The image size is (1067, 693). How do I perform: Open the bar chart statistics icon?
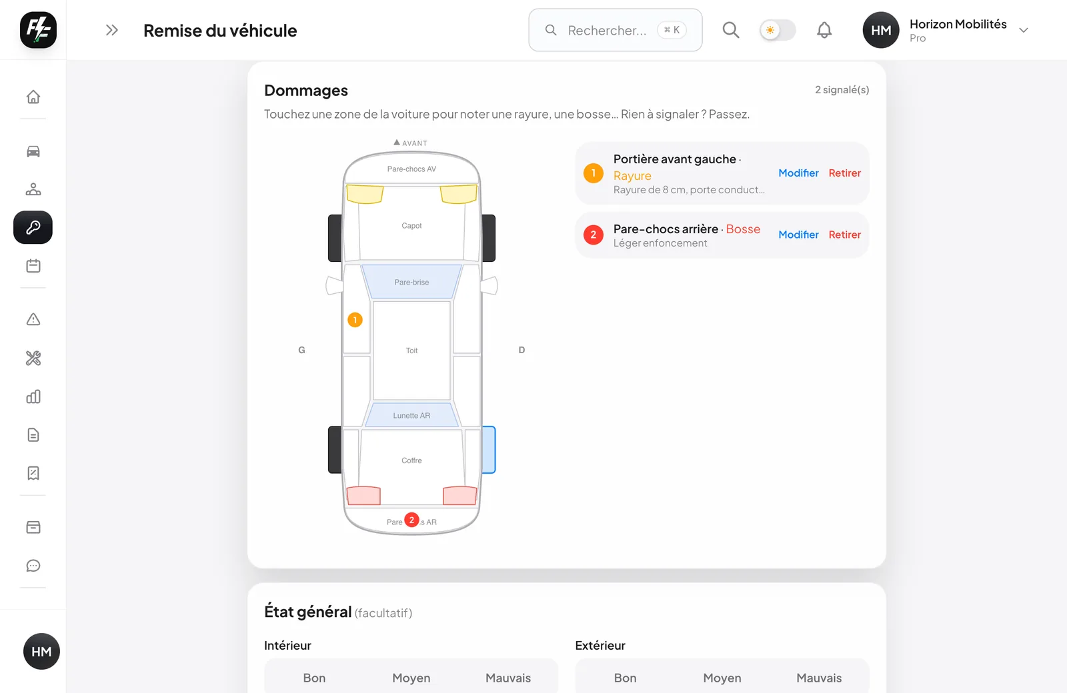coord(33,397)
